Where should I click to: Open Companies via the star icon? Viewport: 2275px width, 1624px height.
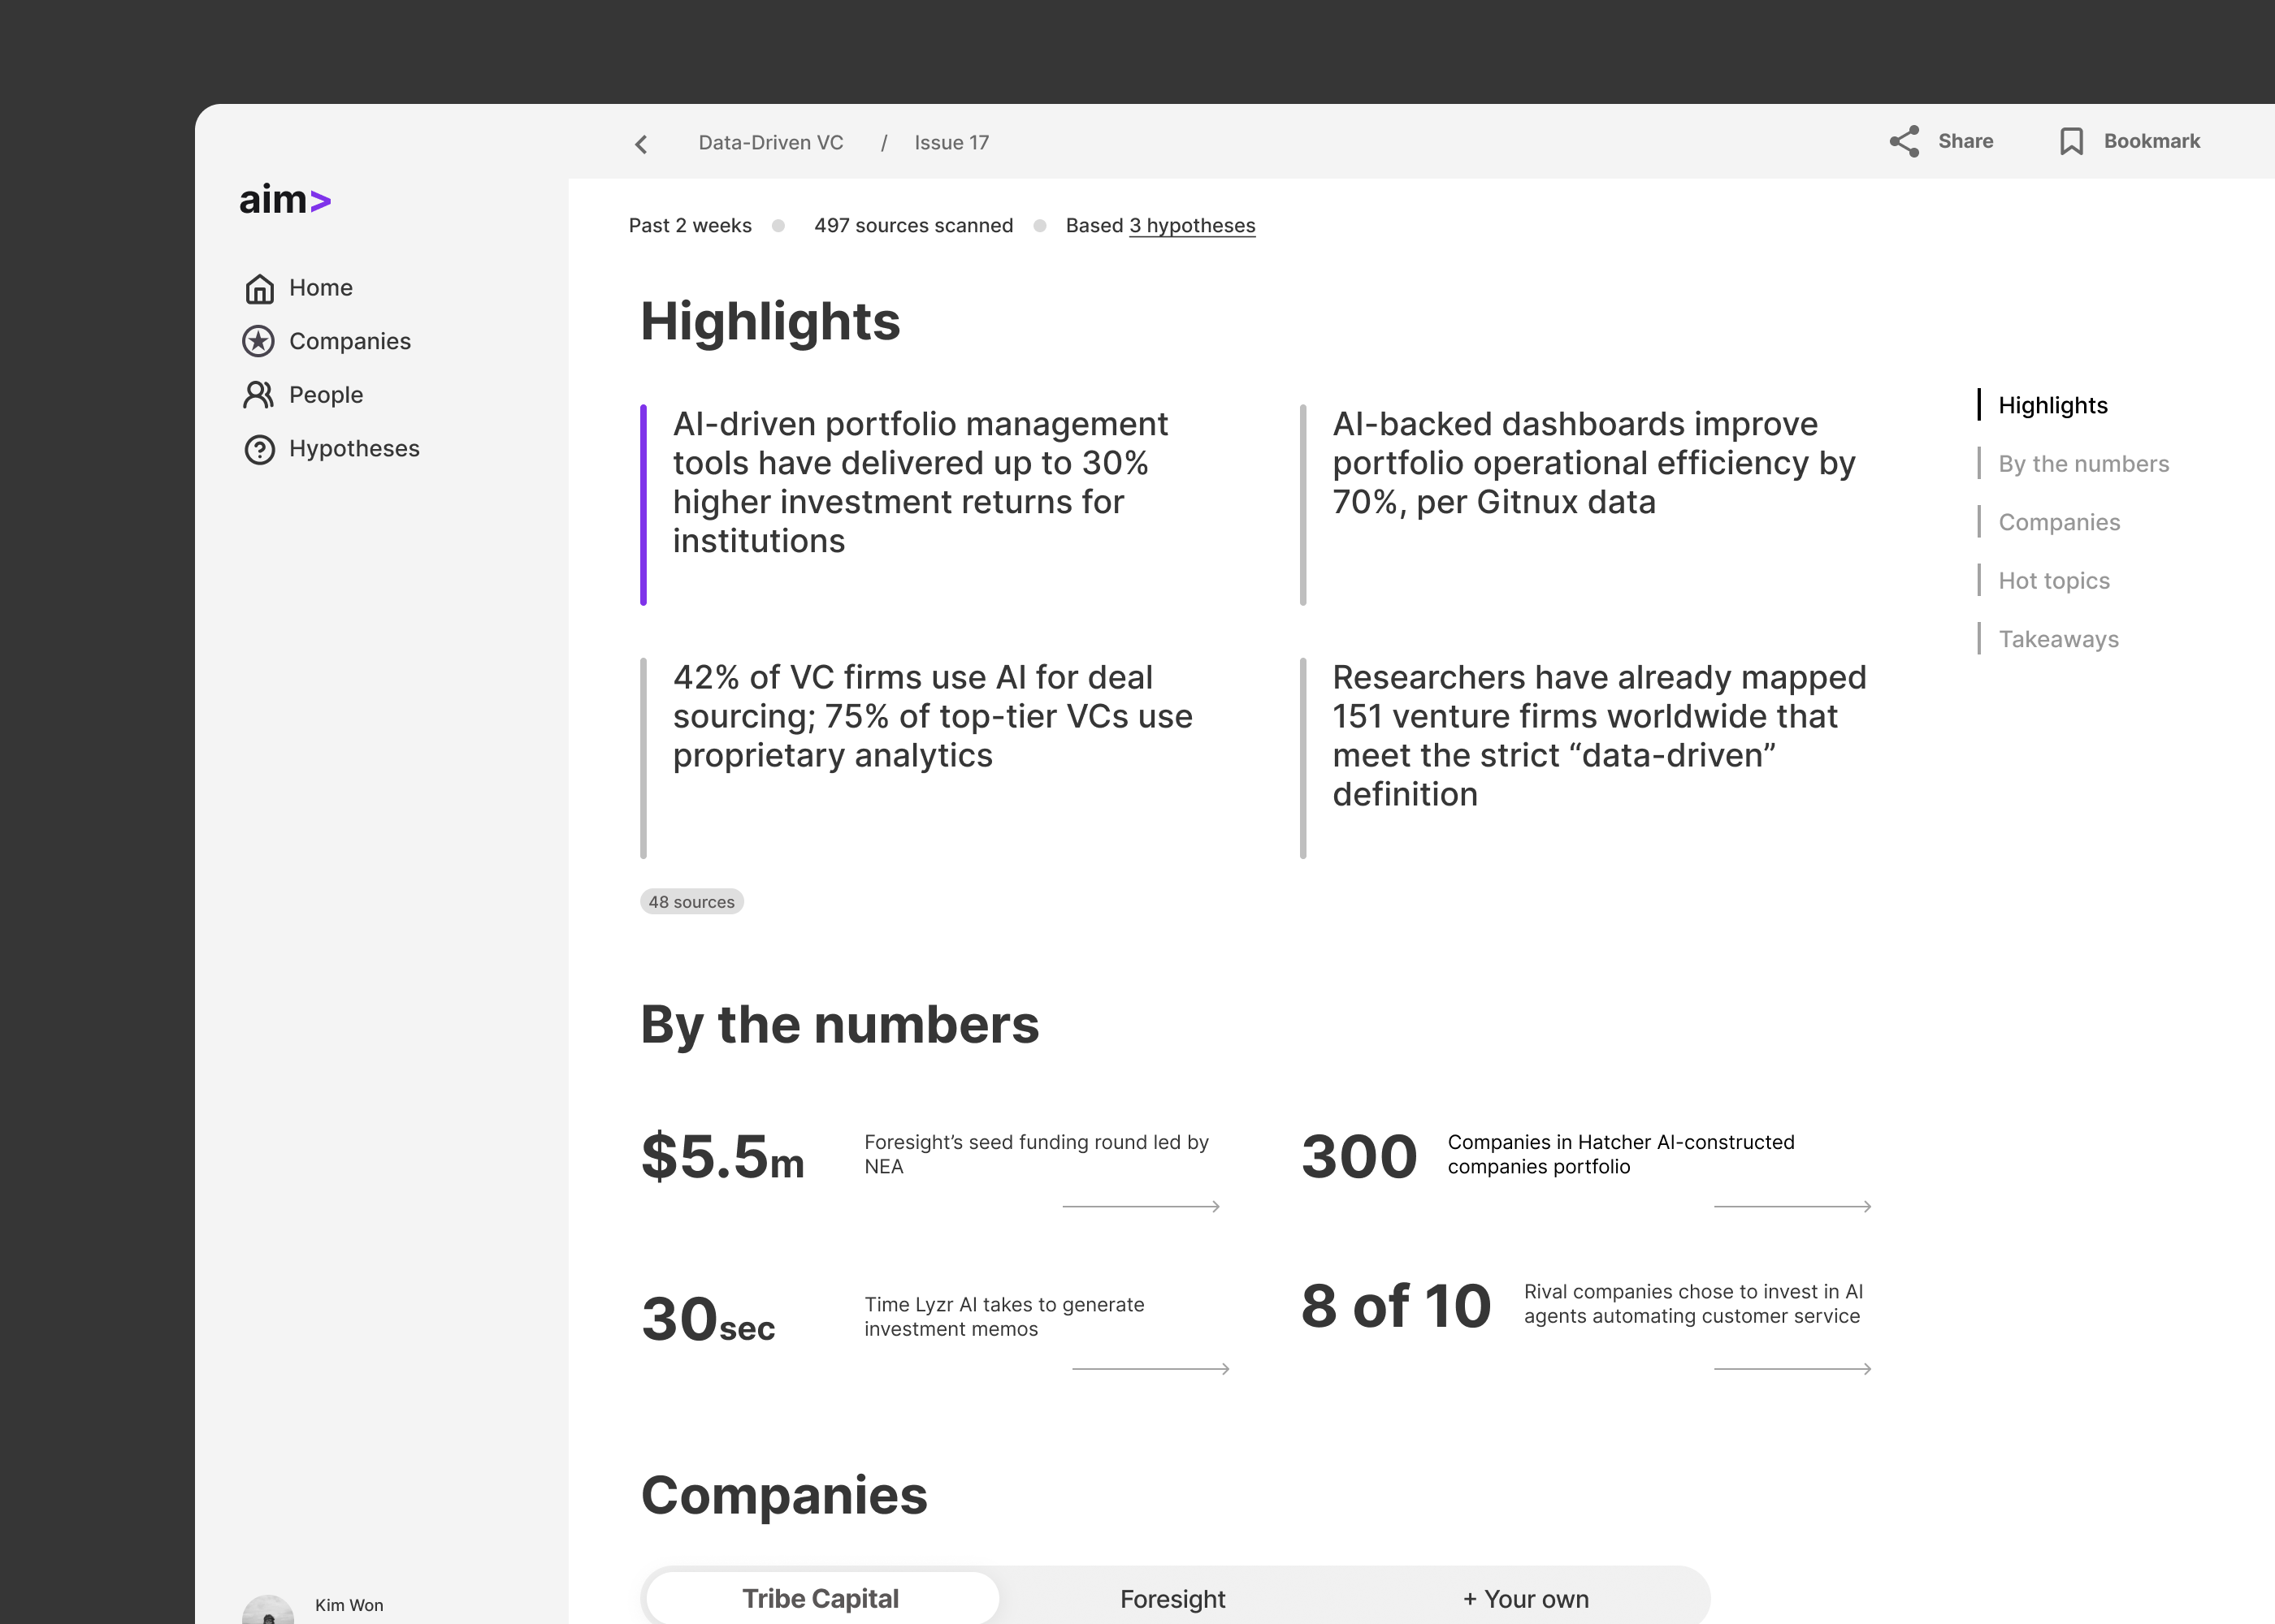tap(258, 341)
